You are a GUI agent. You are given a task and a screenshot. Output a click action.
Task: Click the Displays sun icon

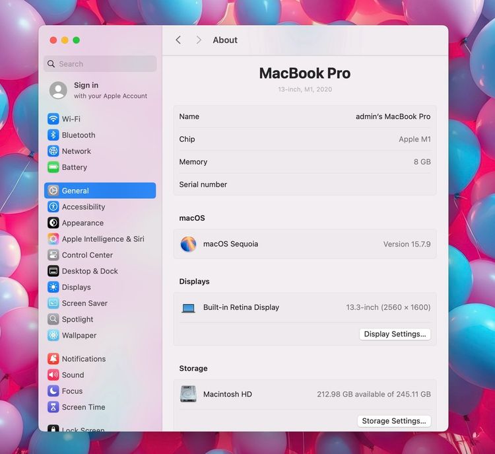(53, 287)
